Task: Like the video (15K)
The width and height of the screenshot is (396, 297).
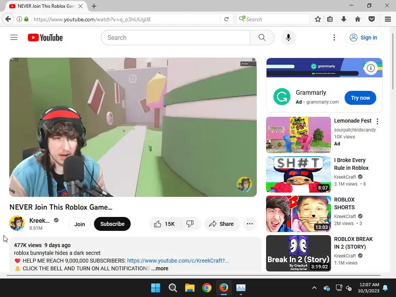Action: pyautogui.click(x=165, y=224)
